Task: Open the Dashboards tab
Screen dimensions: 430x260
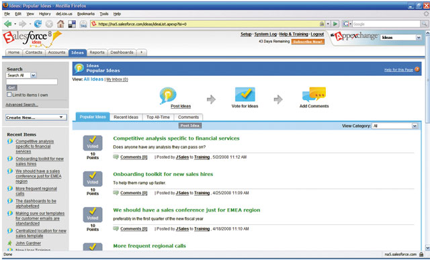Action: 122,52
